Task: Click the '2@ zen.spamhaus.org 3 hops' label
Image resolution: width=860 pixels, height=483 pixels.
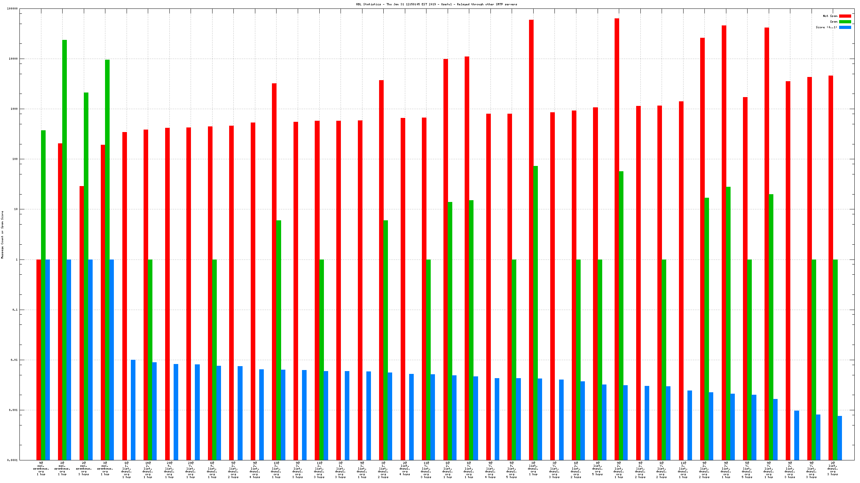Action: (x=84, y=468)
